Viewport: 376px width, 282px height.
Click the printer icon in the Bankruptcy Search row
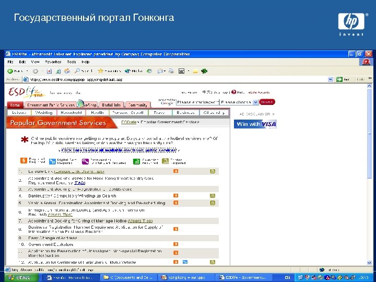(x=212, y=196)
